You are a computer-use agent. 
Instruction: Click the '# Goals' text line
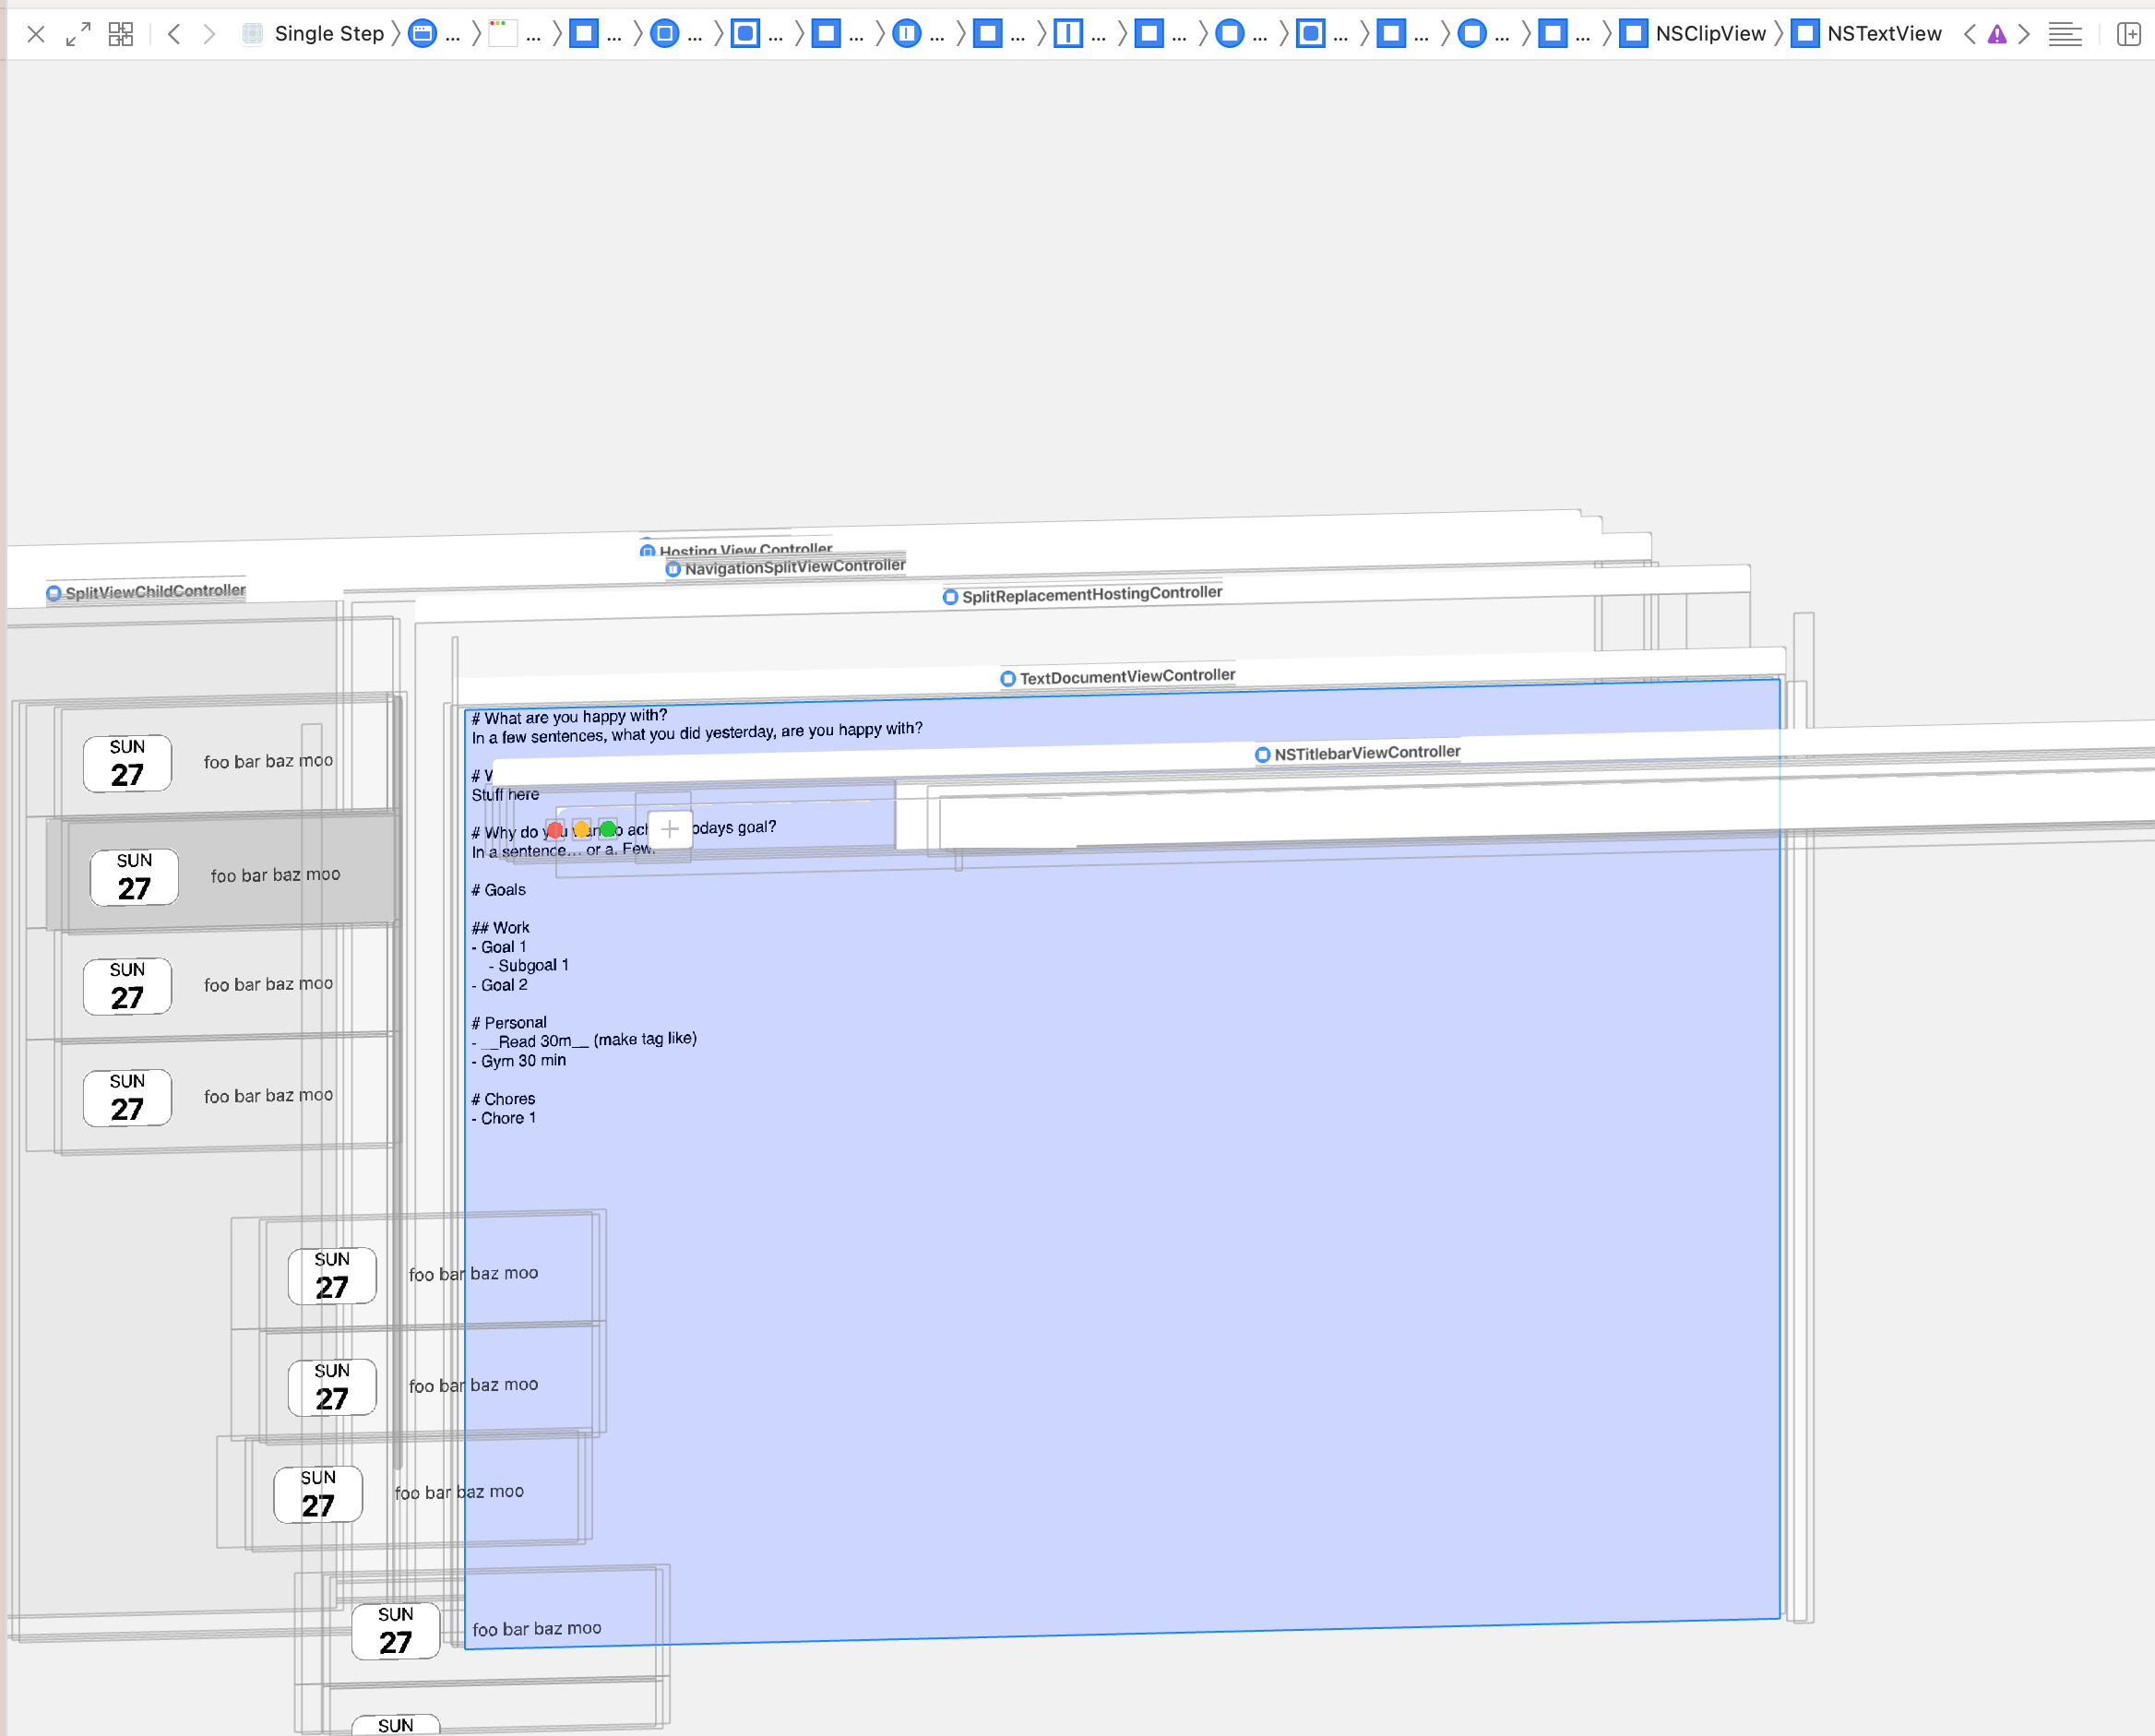(x=499, y=890)
